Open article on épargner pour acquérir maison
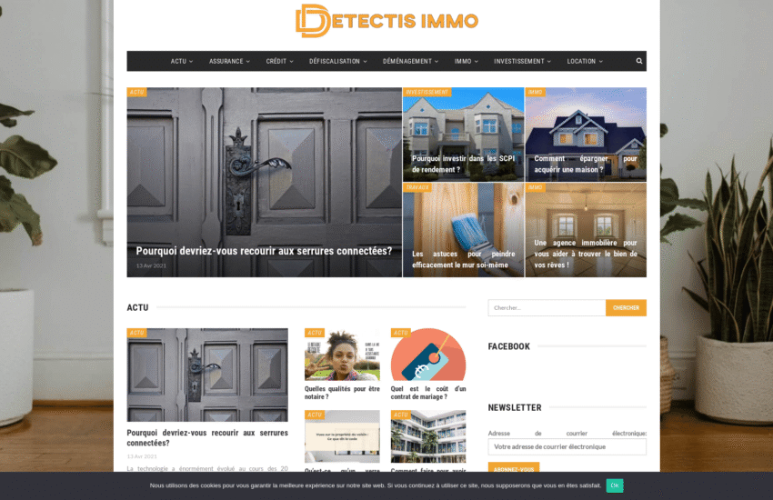The image size is (773, 500). click(x=585, y=164)
